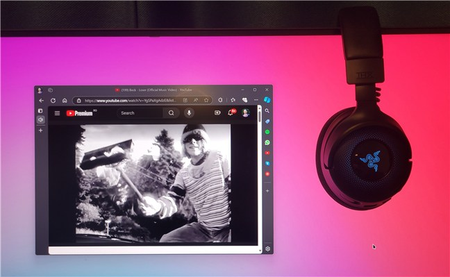Open the YouTube Create video icon

[x=217, y=112]
